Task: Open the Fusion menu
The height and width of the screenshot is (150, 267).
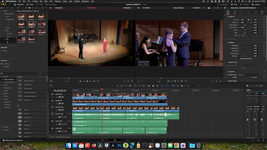Action: (x=65, y=1)
